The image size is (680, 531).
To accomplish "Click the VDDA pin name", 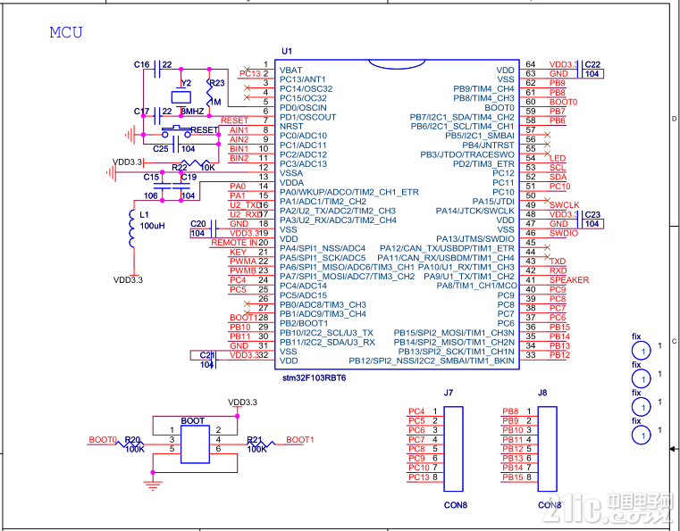I will coord(292,183).
